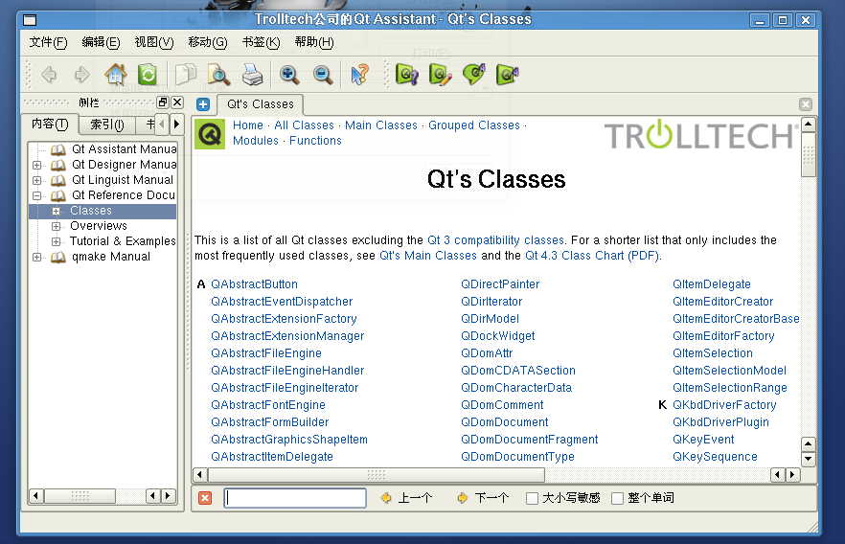Focus the find text input field
This screenshot has height=544, width=845.
click(x=295, y=498)
